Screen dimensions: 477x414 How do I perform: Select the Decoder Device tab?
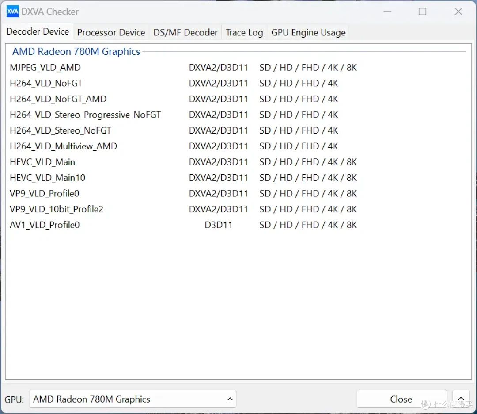[38, 31]
